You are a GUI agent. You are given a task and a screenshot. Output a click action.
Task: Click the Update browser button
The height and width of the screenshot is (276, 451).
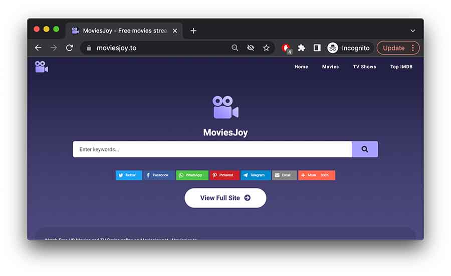click(x=393, y=48)
